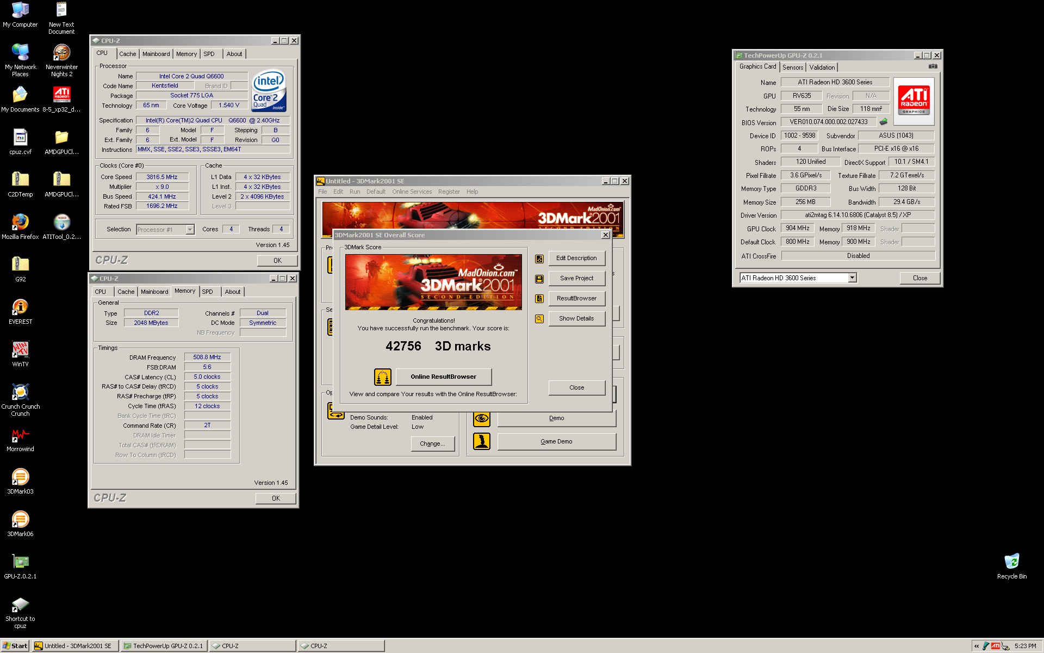1044x653 pixels.
Task: Open G92 archive icon
Action: pyautogui.click(x=20, y=269)
